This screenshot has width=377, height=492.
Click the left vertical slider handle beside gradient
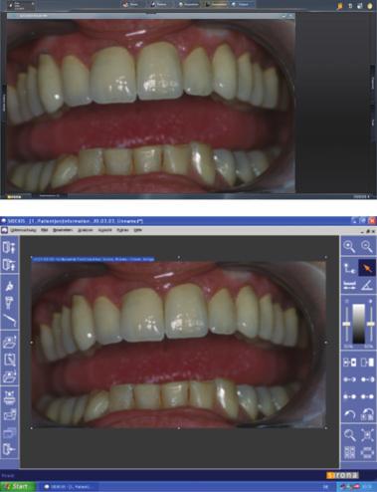346,324
